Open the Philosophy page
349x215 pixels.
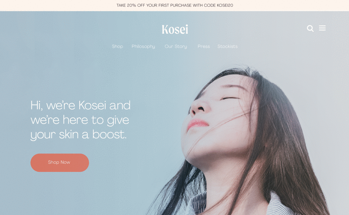[x=143, y=47]
